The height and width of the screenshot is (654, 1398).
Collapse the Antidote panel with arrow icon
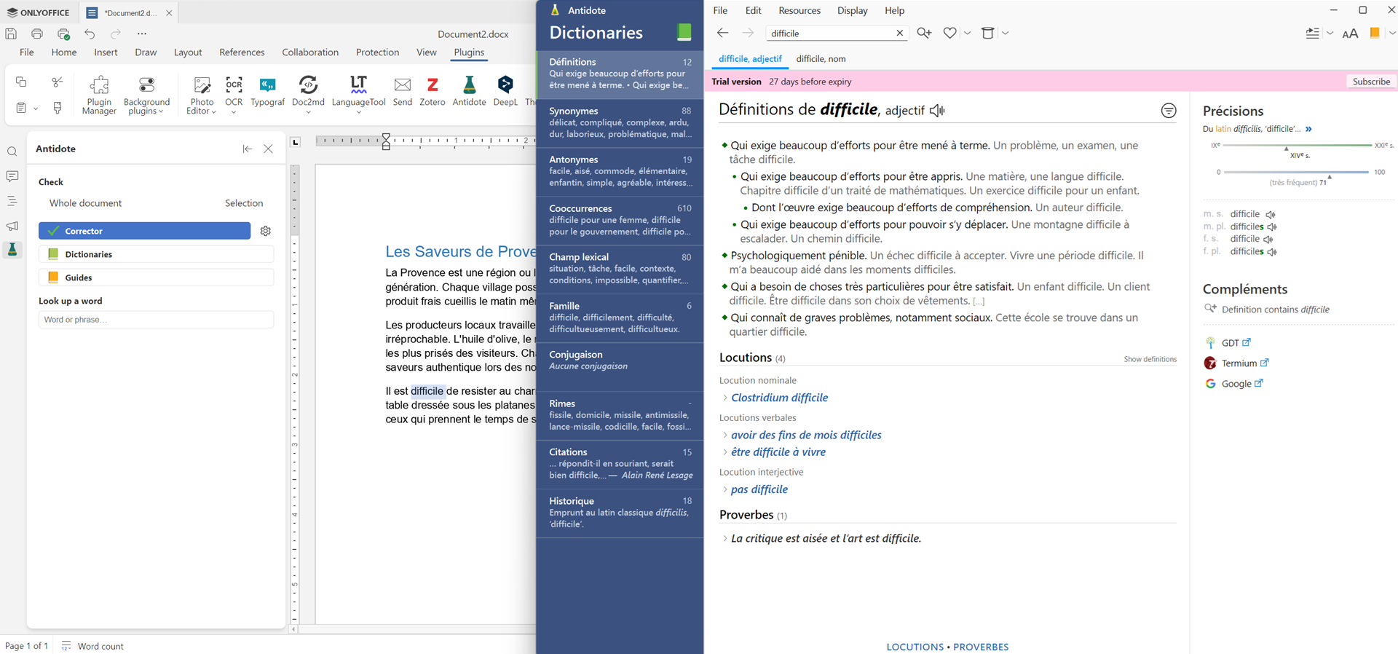[248, 149]
